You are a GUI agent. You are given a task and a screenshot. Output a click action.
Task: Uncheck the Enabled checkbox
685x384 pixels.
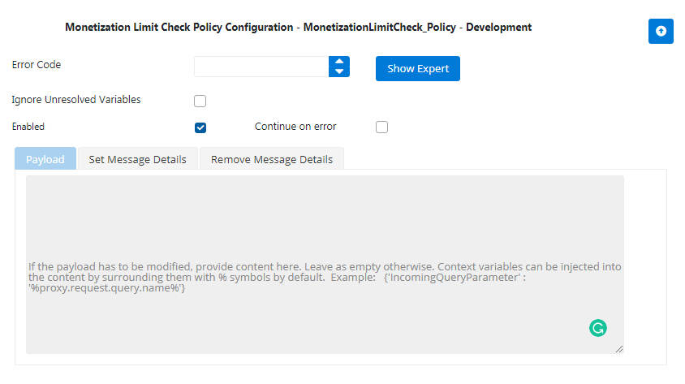tap(200, 127)
